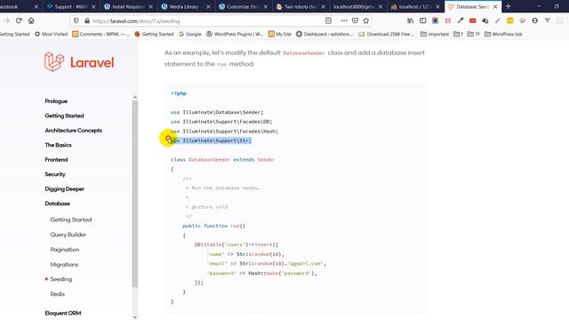
Task: Expand The Basics section
Action: [58, 145]
